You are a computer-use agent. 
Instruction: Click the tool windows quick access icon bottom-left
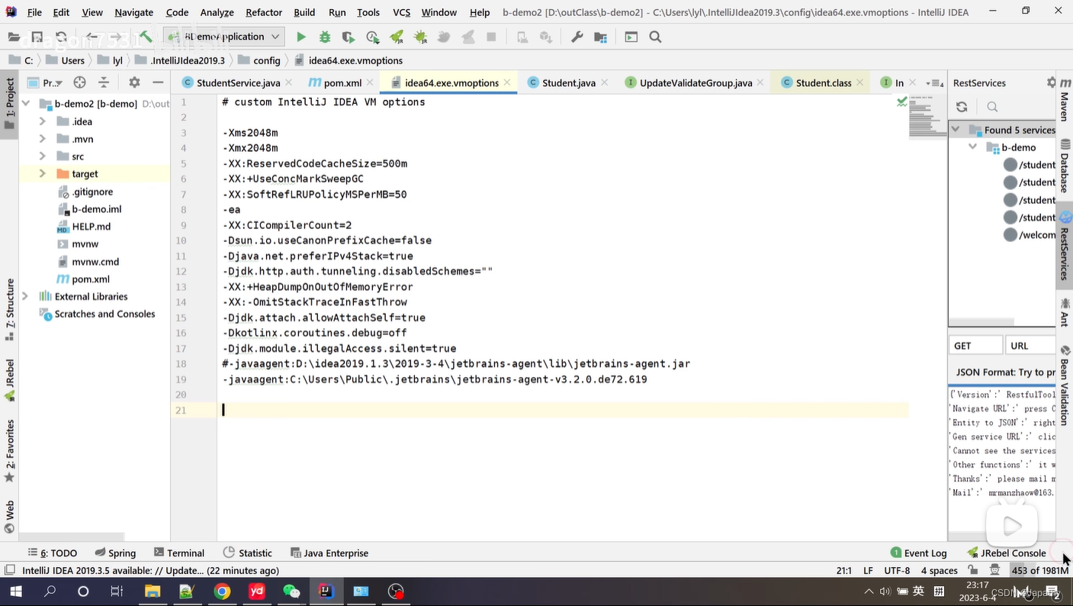click(9, 570)
